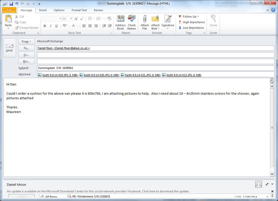
Task: Switch to the Options tab
Action: coord(59,10)
